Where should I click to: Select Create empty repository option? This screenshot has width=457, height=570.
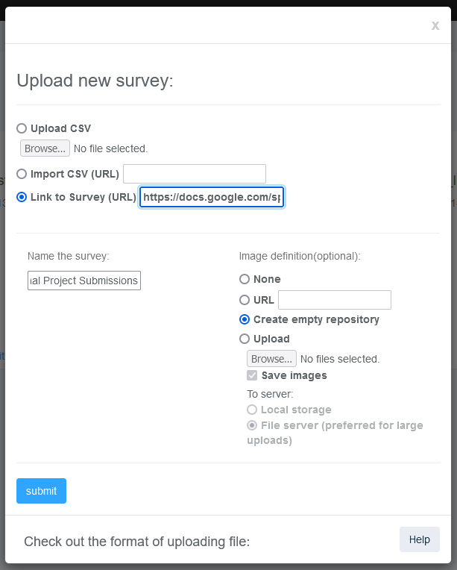245,319
